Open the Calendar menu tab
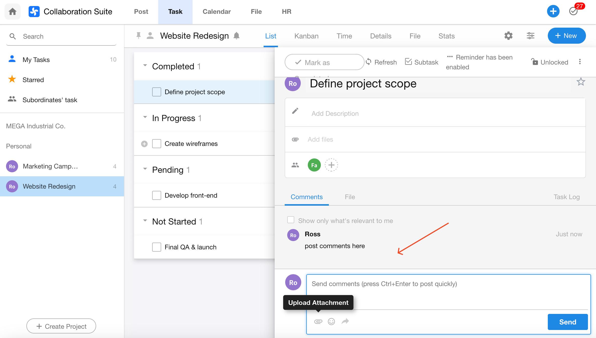This screenshot has width=596, height=338. [x=216, y=12]
